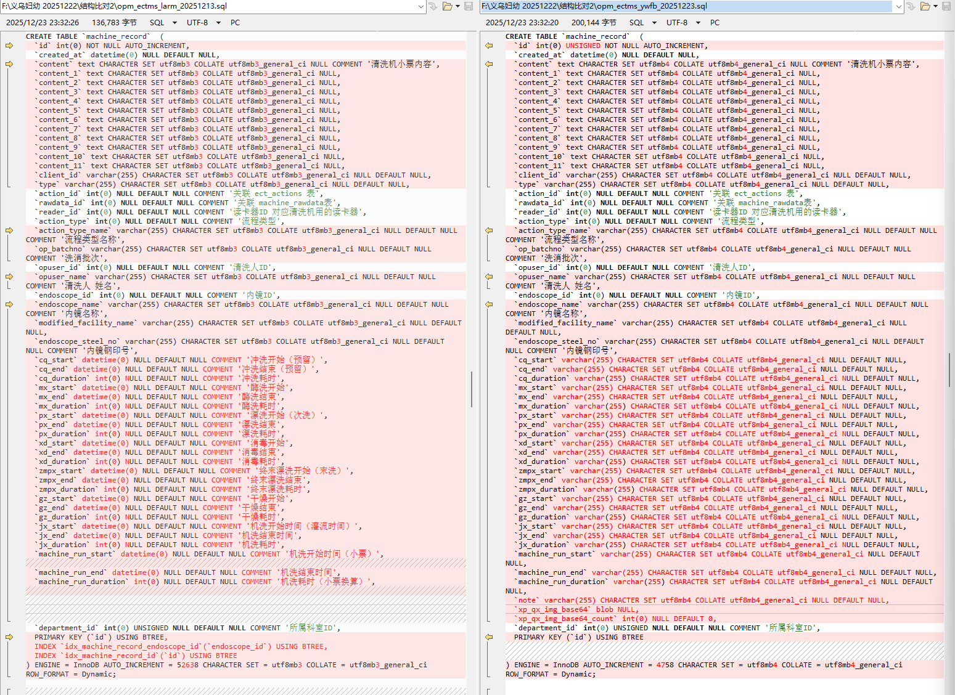Click the left pane save disk icon
The image size is (955, 695).
click(x=469, y=6)
